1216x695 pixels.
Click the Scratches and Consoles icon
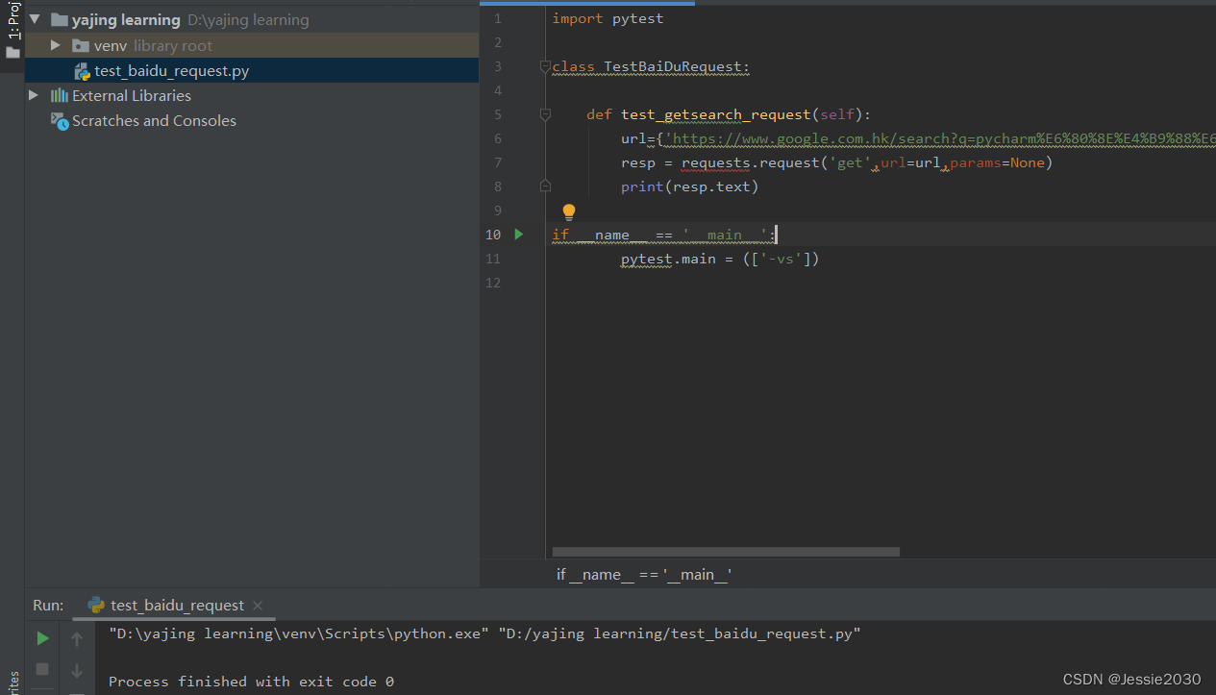click(x=60, y=120)
